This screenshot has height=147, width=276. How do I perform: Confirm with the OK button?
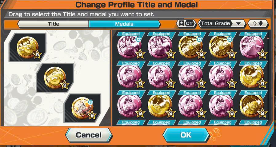186,135
